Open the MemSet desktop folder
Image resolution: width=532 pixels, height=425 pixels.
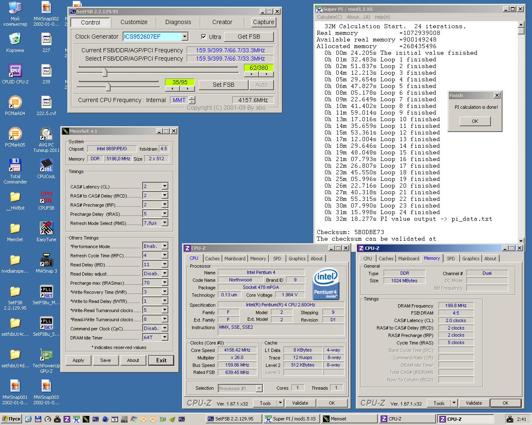tap(15, 232)
